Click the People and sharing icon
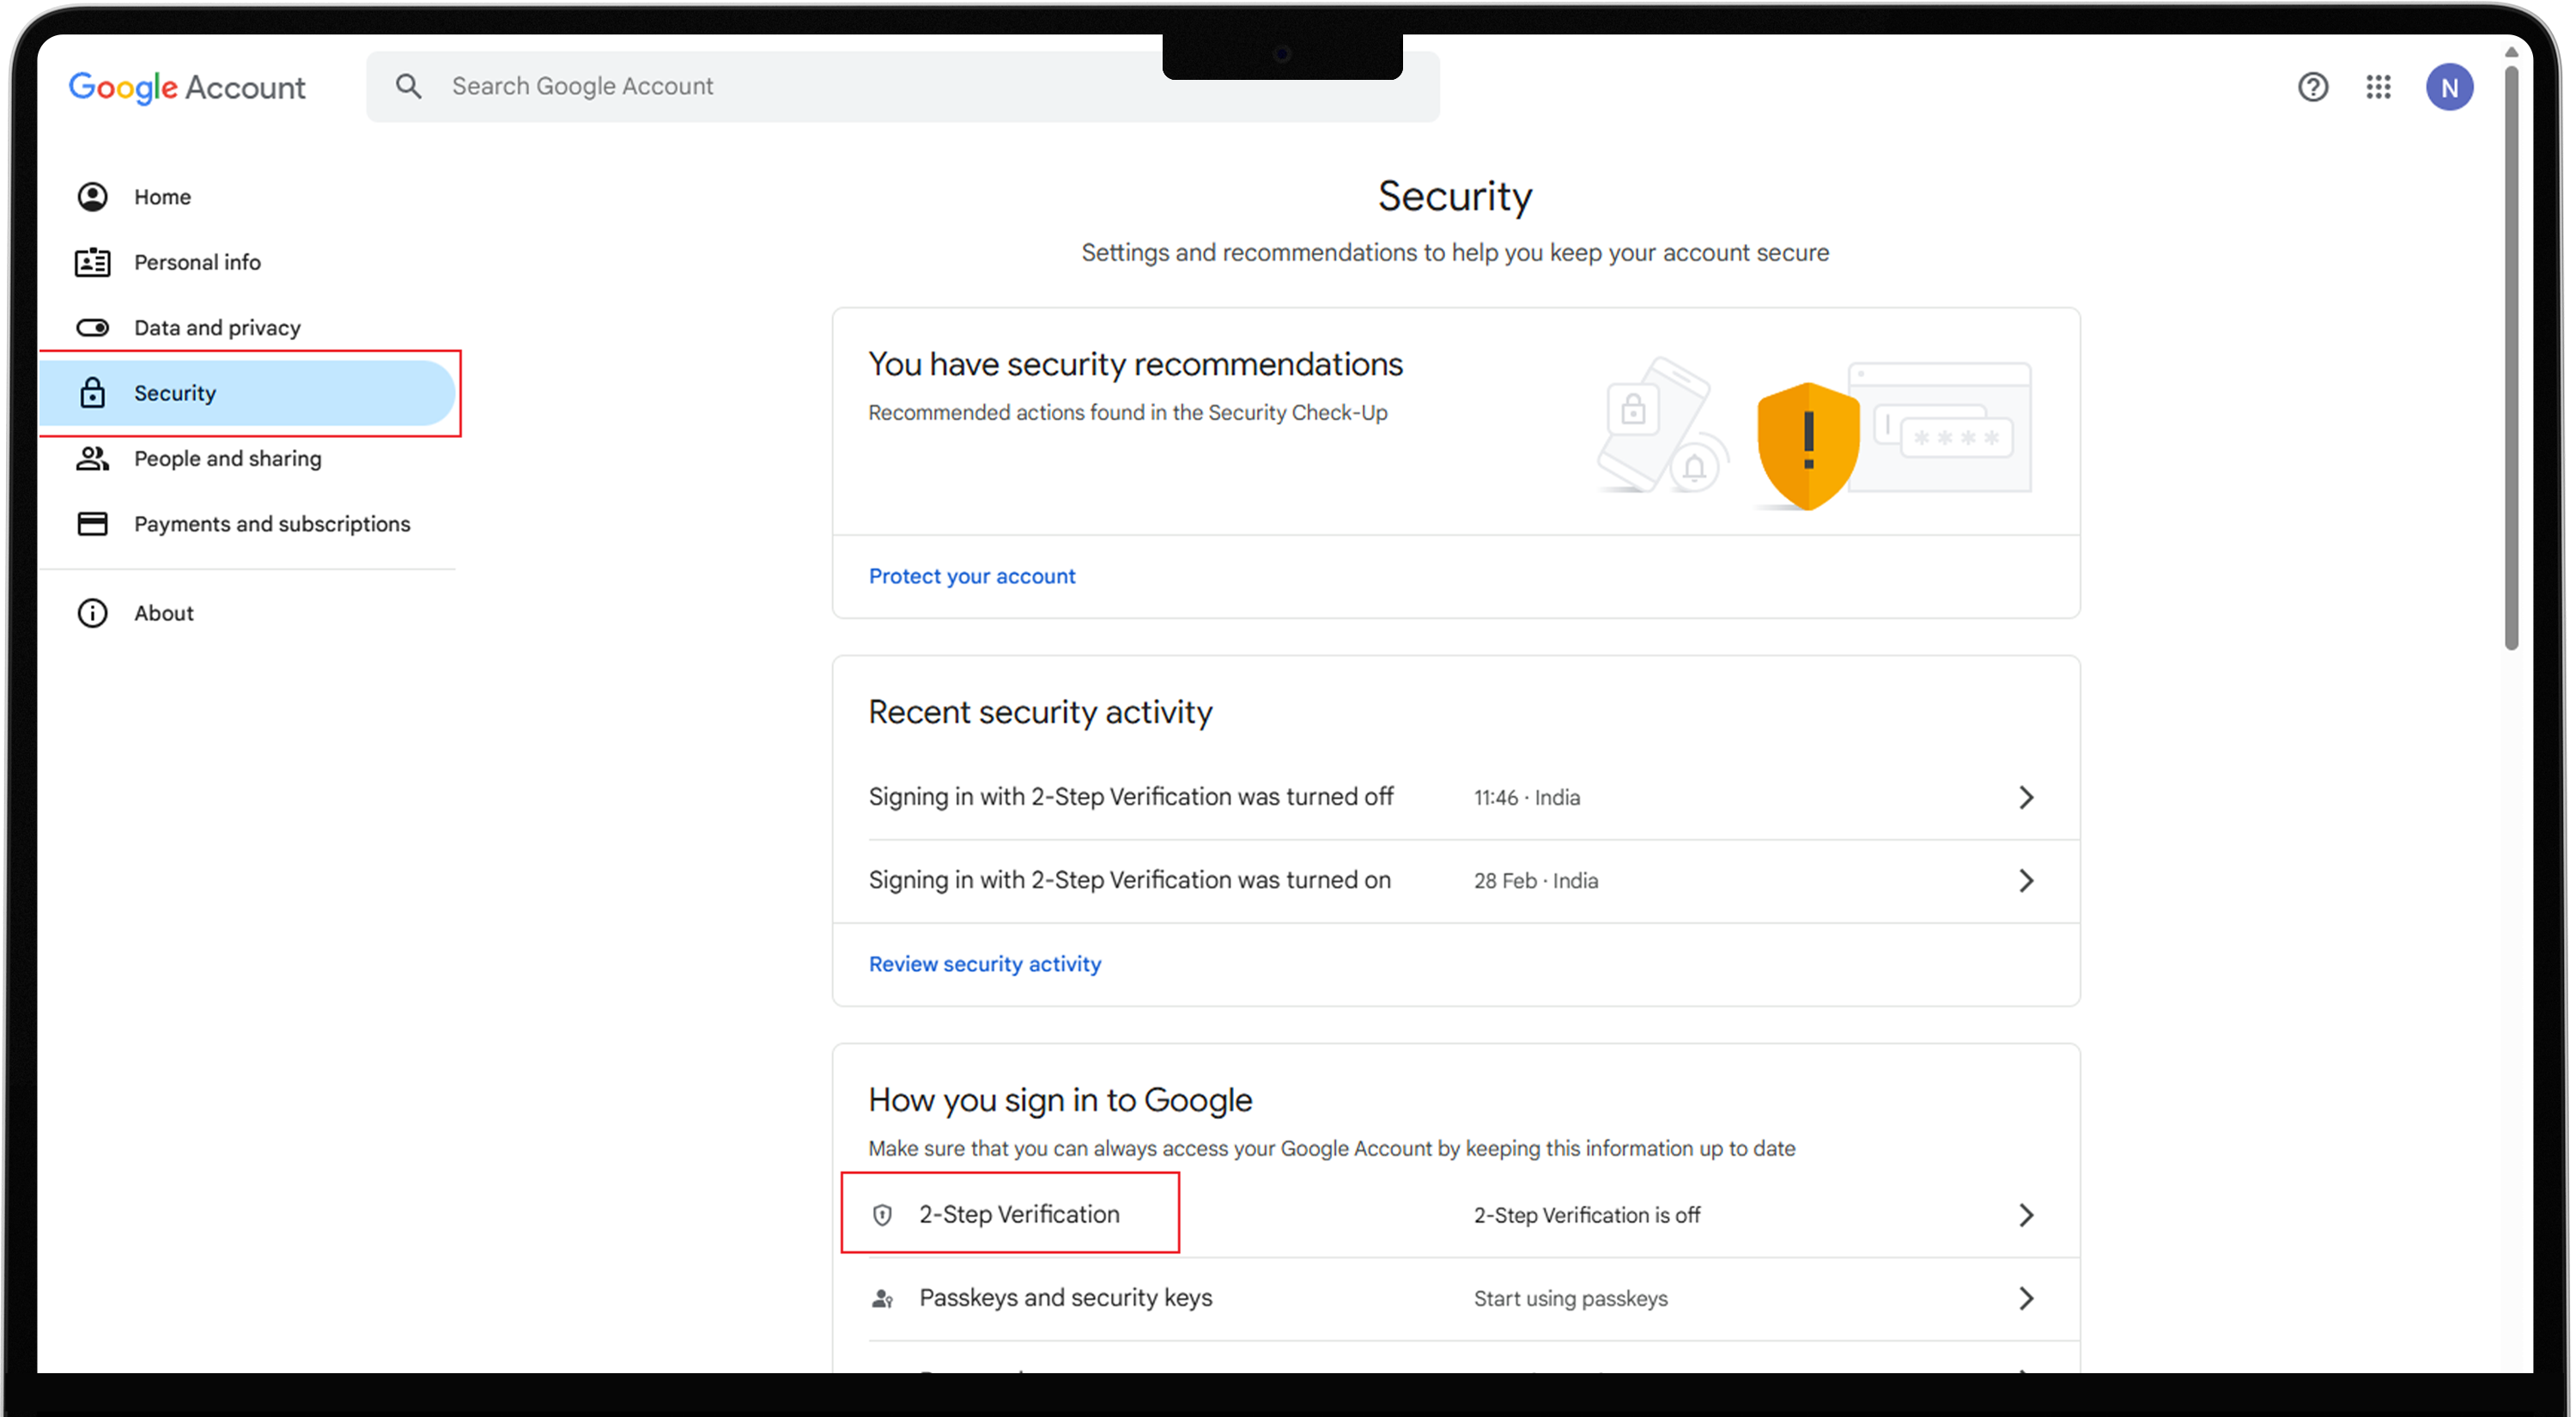This screenshot has height=1417, width=2576. (x=92, y=458)
